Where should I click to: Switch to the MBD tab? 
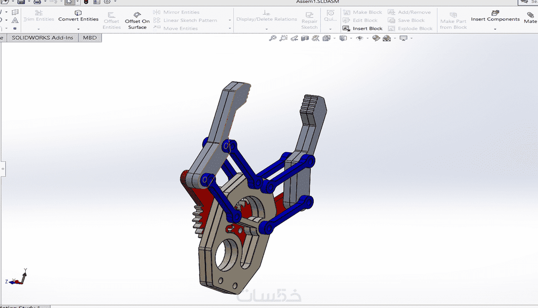[x=90, y=38]
